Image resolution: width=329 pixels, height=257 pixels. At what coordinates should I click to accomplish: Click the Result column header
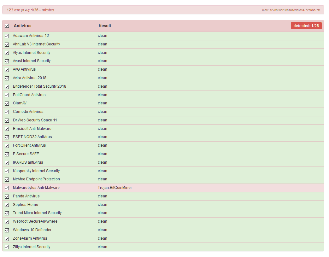tap(105, 26)
